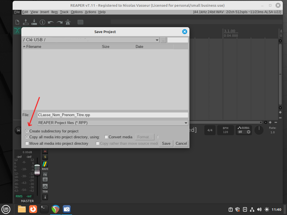
Task: Open the screenshot tool in taskbar
Action: (67, 209)
